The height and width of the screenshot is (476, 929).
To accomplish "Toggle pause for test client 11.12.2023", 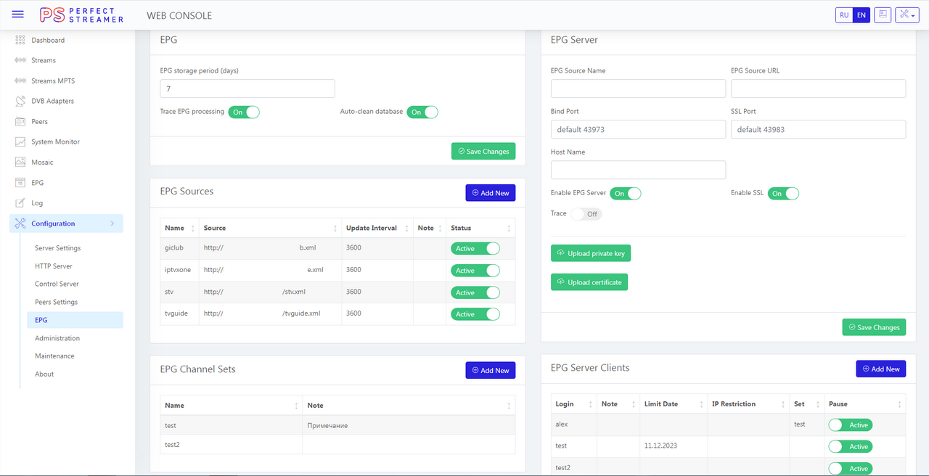I will [850, 447].
